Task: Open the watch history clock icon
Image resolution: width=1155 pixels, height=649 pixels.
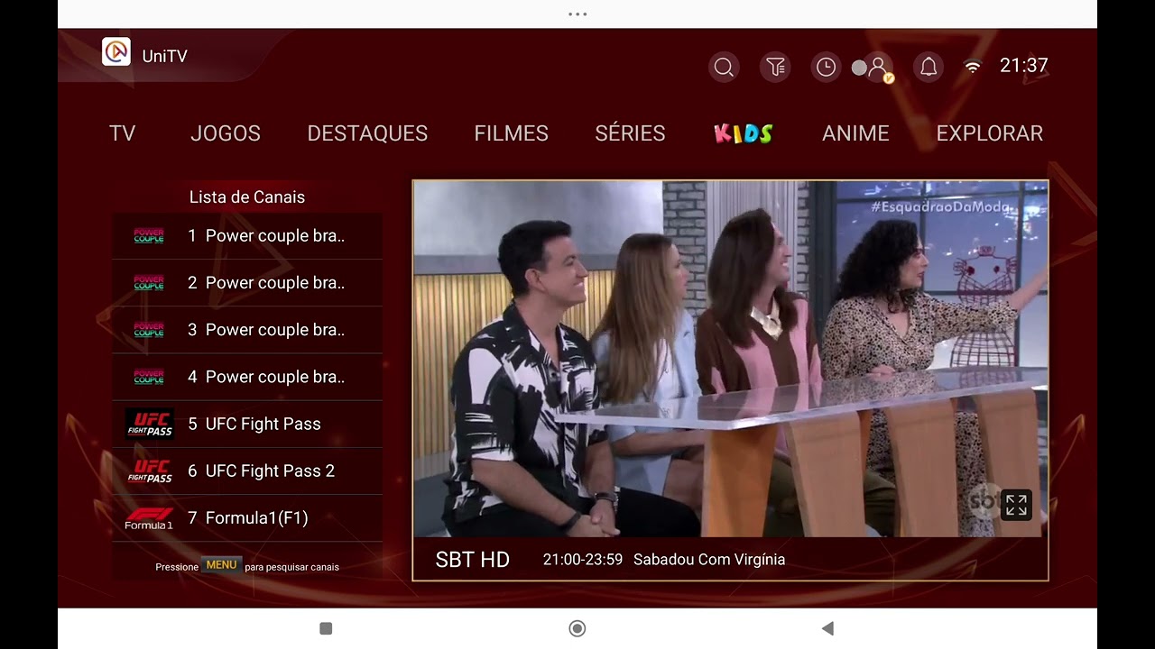Action: point(826,67)
